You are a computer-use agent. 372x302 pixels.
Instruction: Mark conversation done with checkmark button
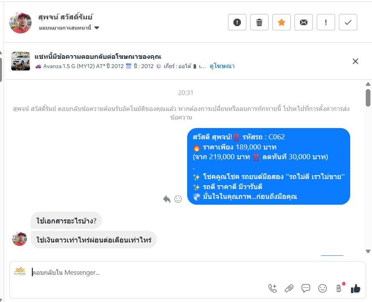coord(348,22)
